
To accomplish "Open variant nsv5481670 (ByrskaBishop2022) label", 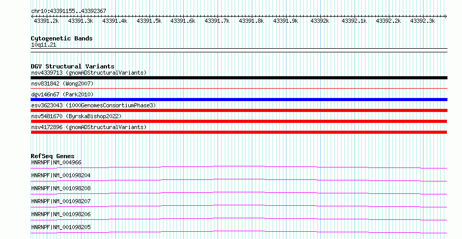I will point(76,116).
